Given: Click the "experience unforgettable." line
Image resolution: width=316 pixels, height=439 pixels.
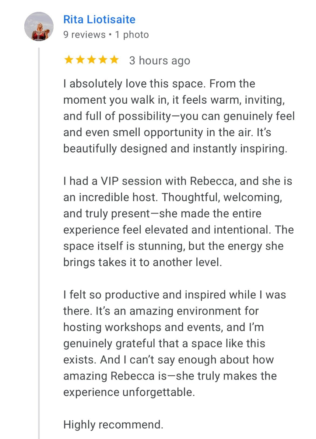Looking at the screenshot, I should (x=129, y=392).
